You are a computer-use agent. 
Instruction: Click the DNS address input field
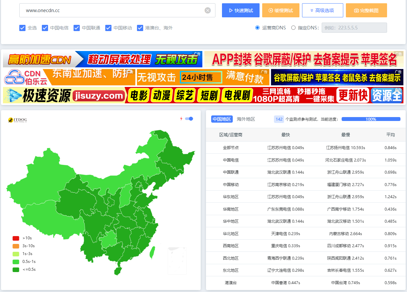click(354, 28)
